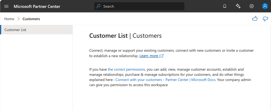
Task: Focus the Search input field
Action: click(x=141, y=6)
